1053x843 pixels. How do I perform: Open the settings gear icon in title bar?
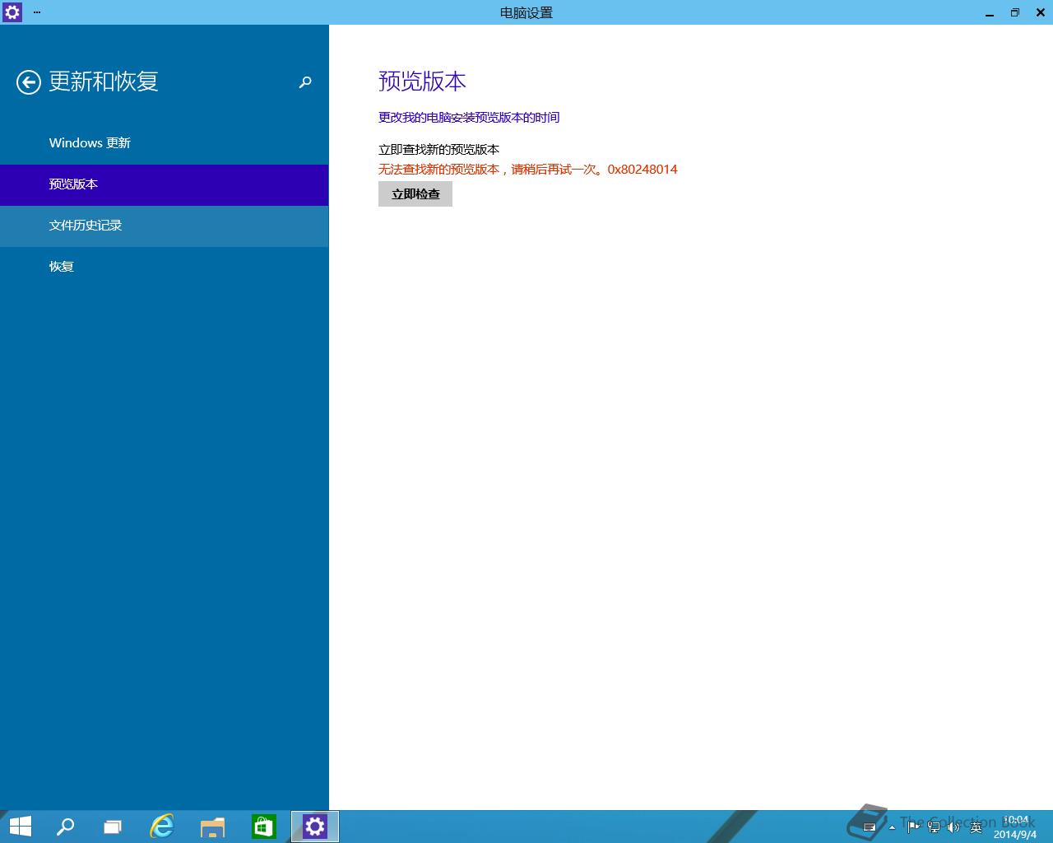pyautogui.click(x=12, y=12)
